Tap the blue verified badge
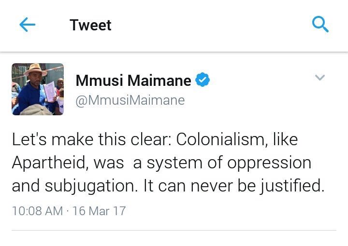The height and width of the screenshot is (246, 348). coord(203,80)
